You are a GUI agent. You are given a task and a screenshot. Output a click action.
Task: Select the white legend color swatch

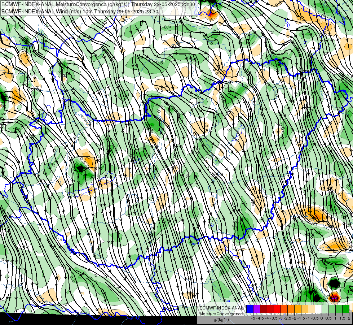pos(318,309)
